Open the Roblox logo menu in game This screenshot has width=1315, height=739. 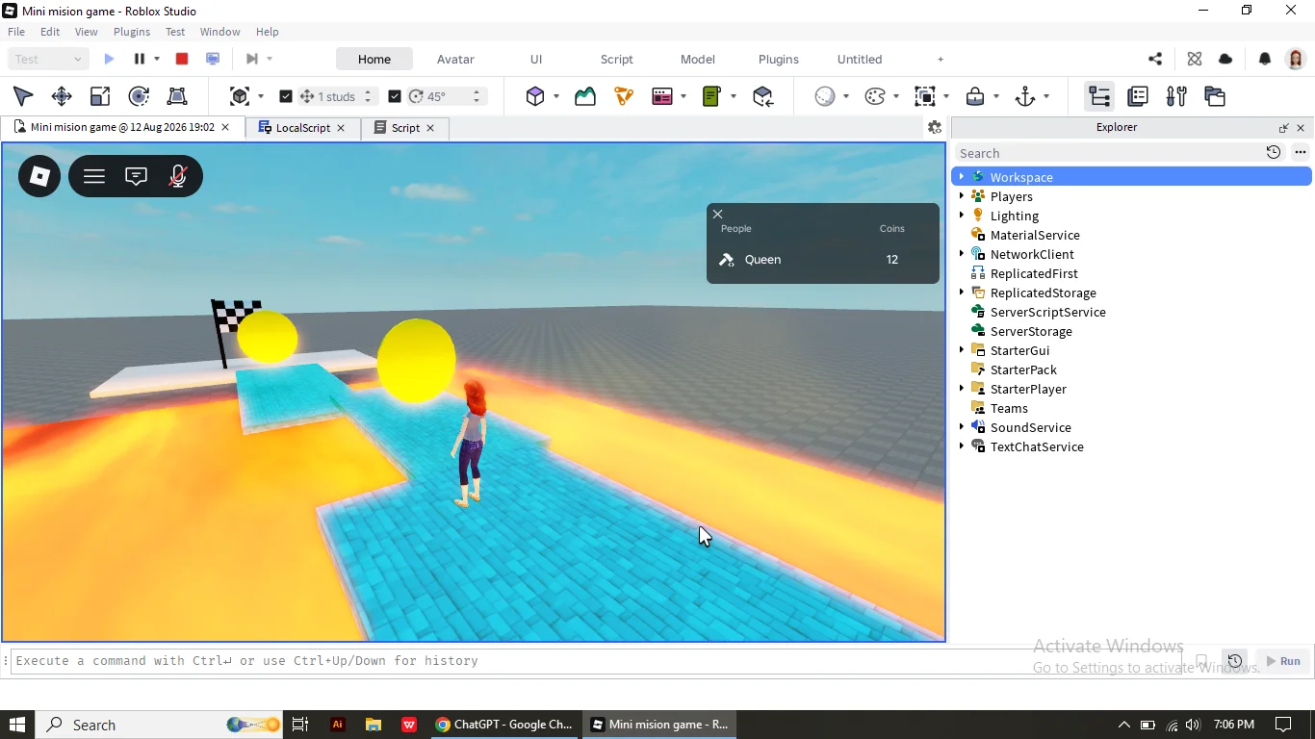pos(39,176)
